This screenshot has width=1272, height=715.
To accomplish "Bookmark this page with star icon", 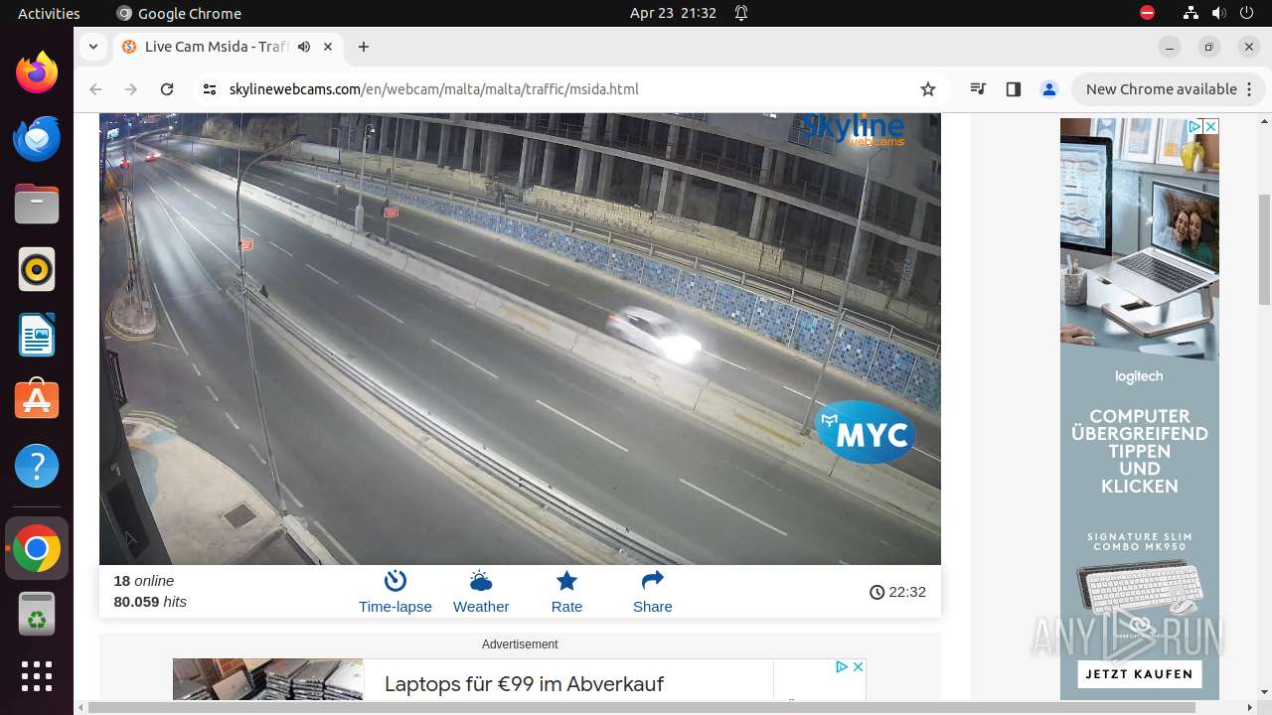I will [928, 89].
